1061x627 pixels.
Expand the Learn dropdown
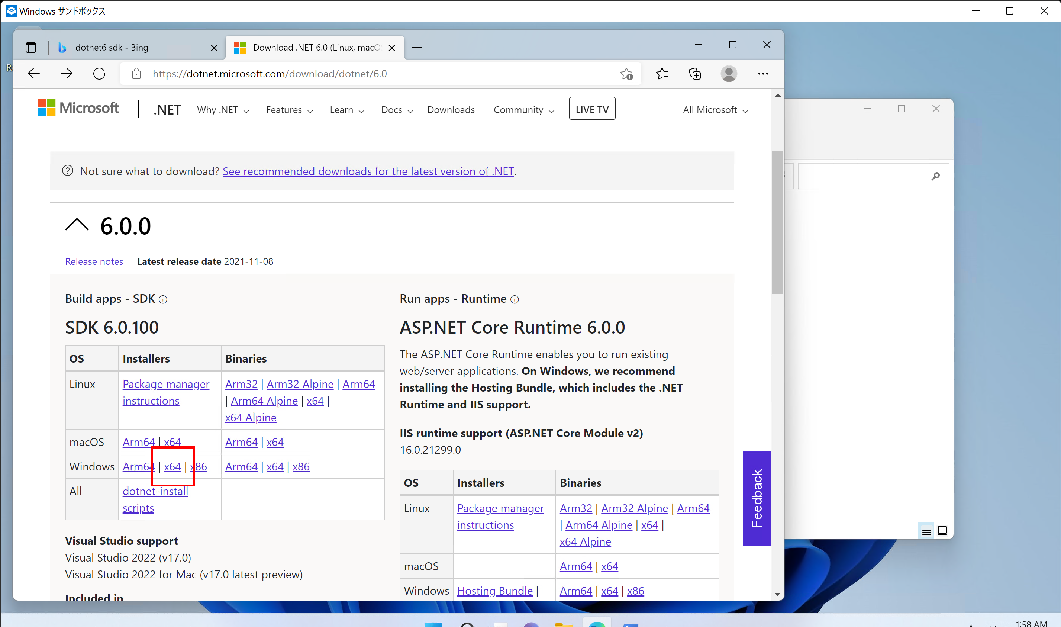(x=347, y=110)
